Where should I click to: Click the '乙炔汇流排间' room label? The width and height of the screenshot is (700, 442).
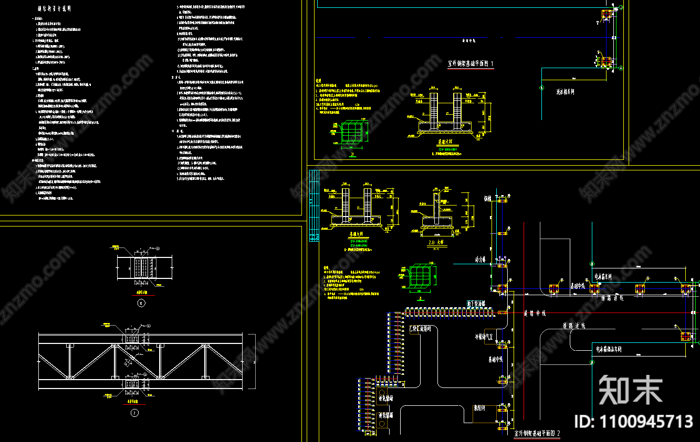click(x=420, y=329)
